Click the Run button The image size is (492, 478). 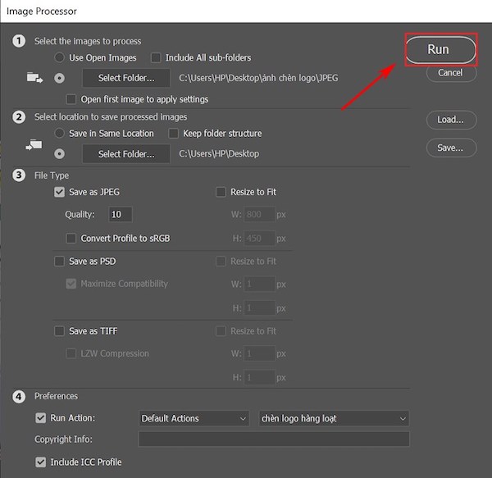click(439, 49)
